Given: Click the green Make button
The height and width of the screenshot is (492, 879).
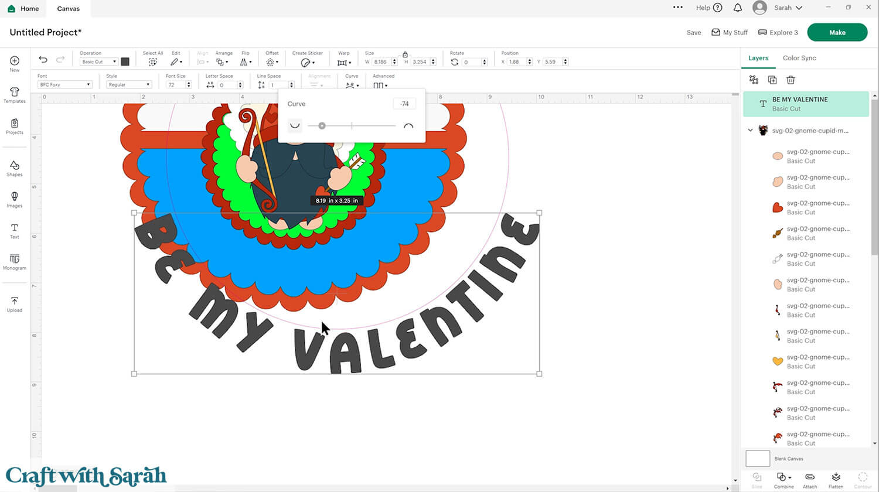Looking at the screenshot, I should click(x=837, y=32).
